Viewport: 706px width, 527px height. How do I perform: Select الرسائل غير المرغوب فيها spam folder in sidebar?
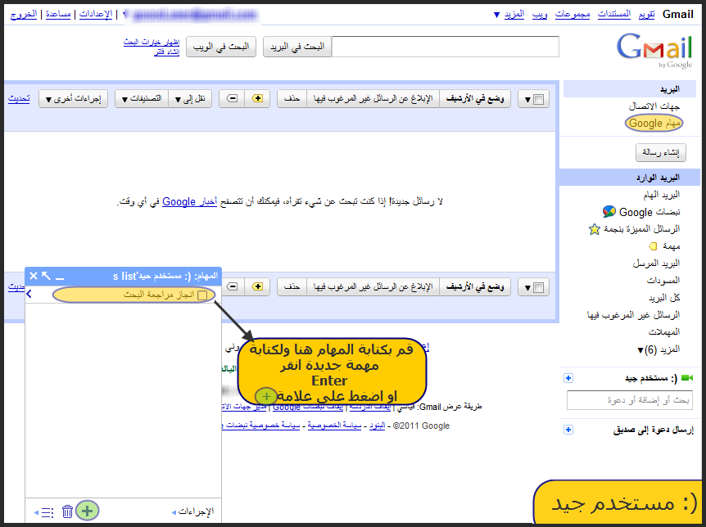(x=633, y=314)
